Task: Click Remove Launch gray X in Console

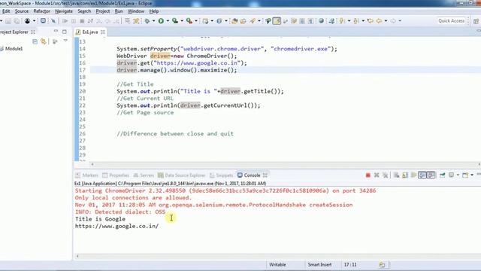Action: (377, 175)
